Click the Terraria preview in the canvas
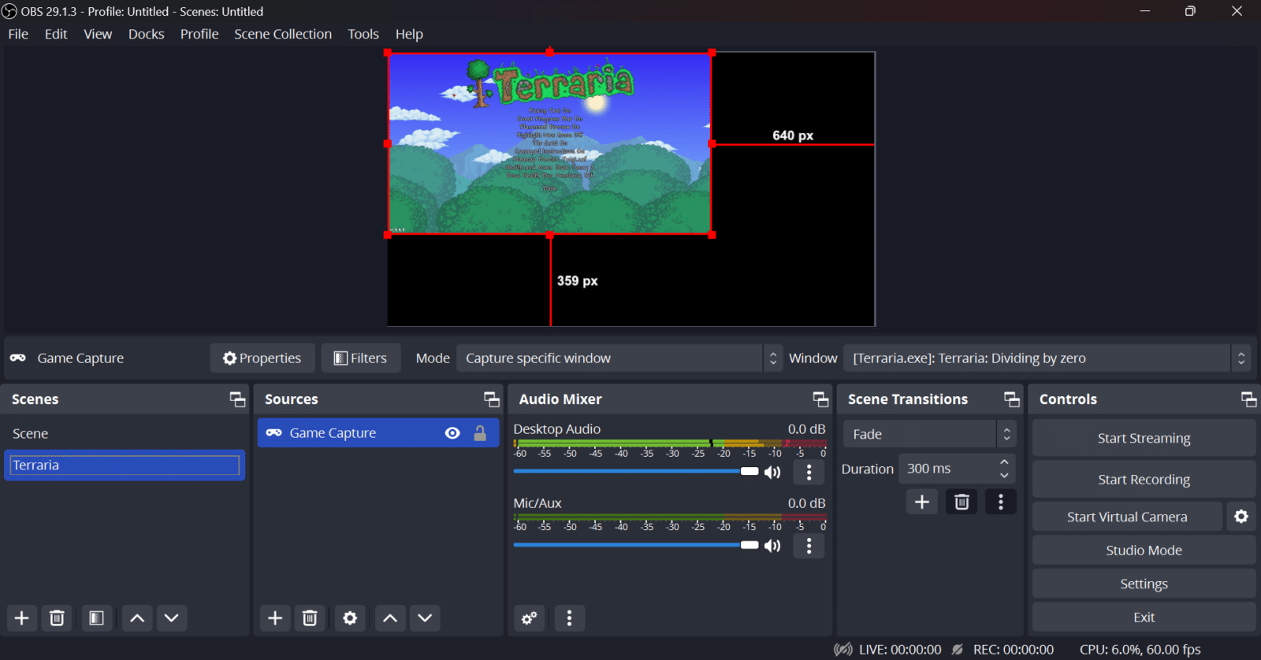 (x=549, y=144)
